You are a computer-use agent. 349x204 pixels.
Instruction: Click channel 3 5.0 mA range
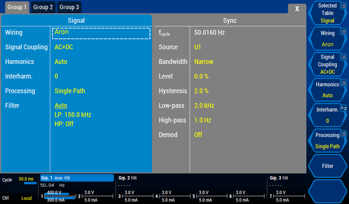131,200
